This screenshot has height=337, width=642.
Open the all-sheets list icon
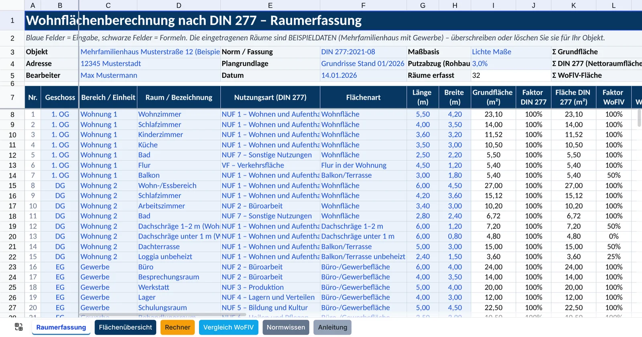tap(19, 327)
